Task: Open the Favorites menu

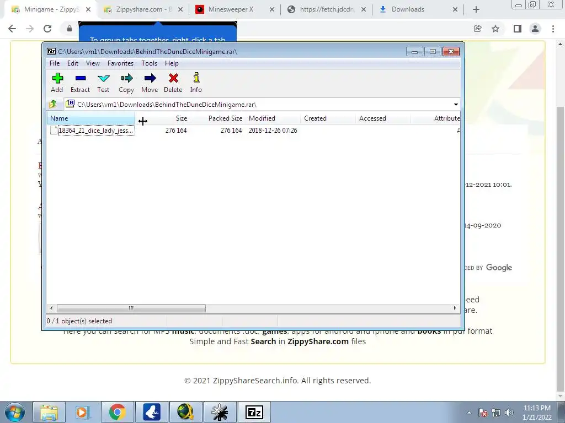Action: (x=120, y=63)
